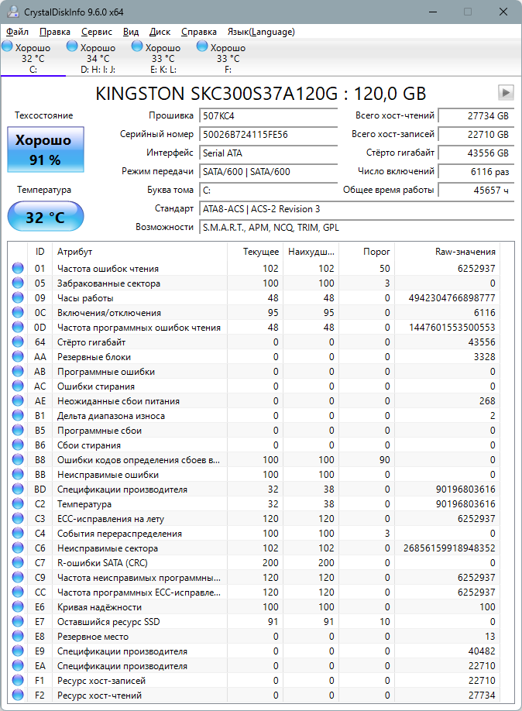The height and width of the screenshot is (711, 522).
Task: Click status orb for attribute 05 row
Action: tap(18, 283)
